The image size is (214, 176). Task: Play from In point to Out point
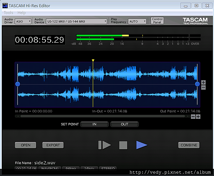click(105, 145)
